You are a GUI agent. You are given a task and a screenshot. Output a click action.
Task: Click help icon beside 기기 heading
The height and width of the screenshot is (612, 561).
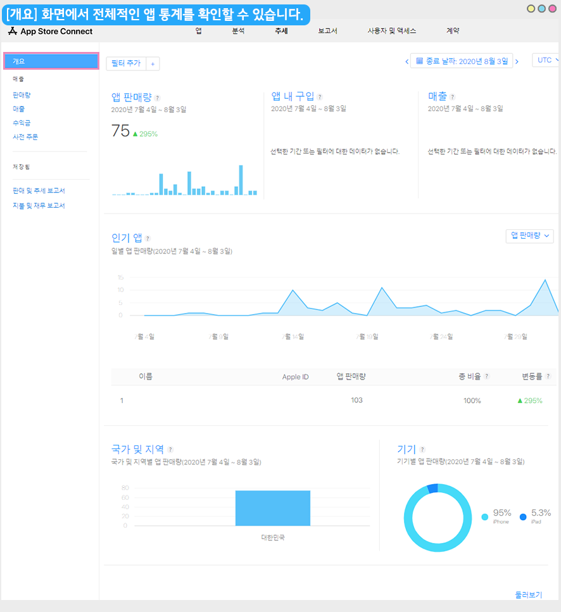click(x=422, y=450)
